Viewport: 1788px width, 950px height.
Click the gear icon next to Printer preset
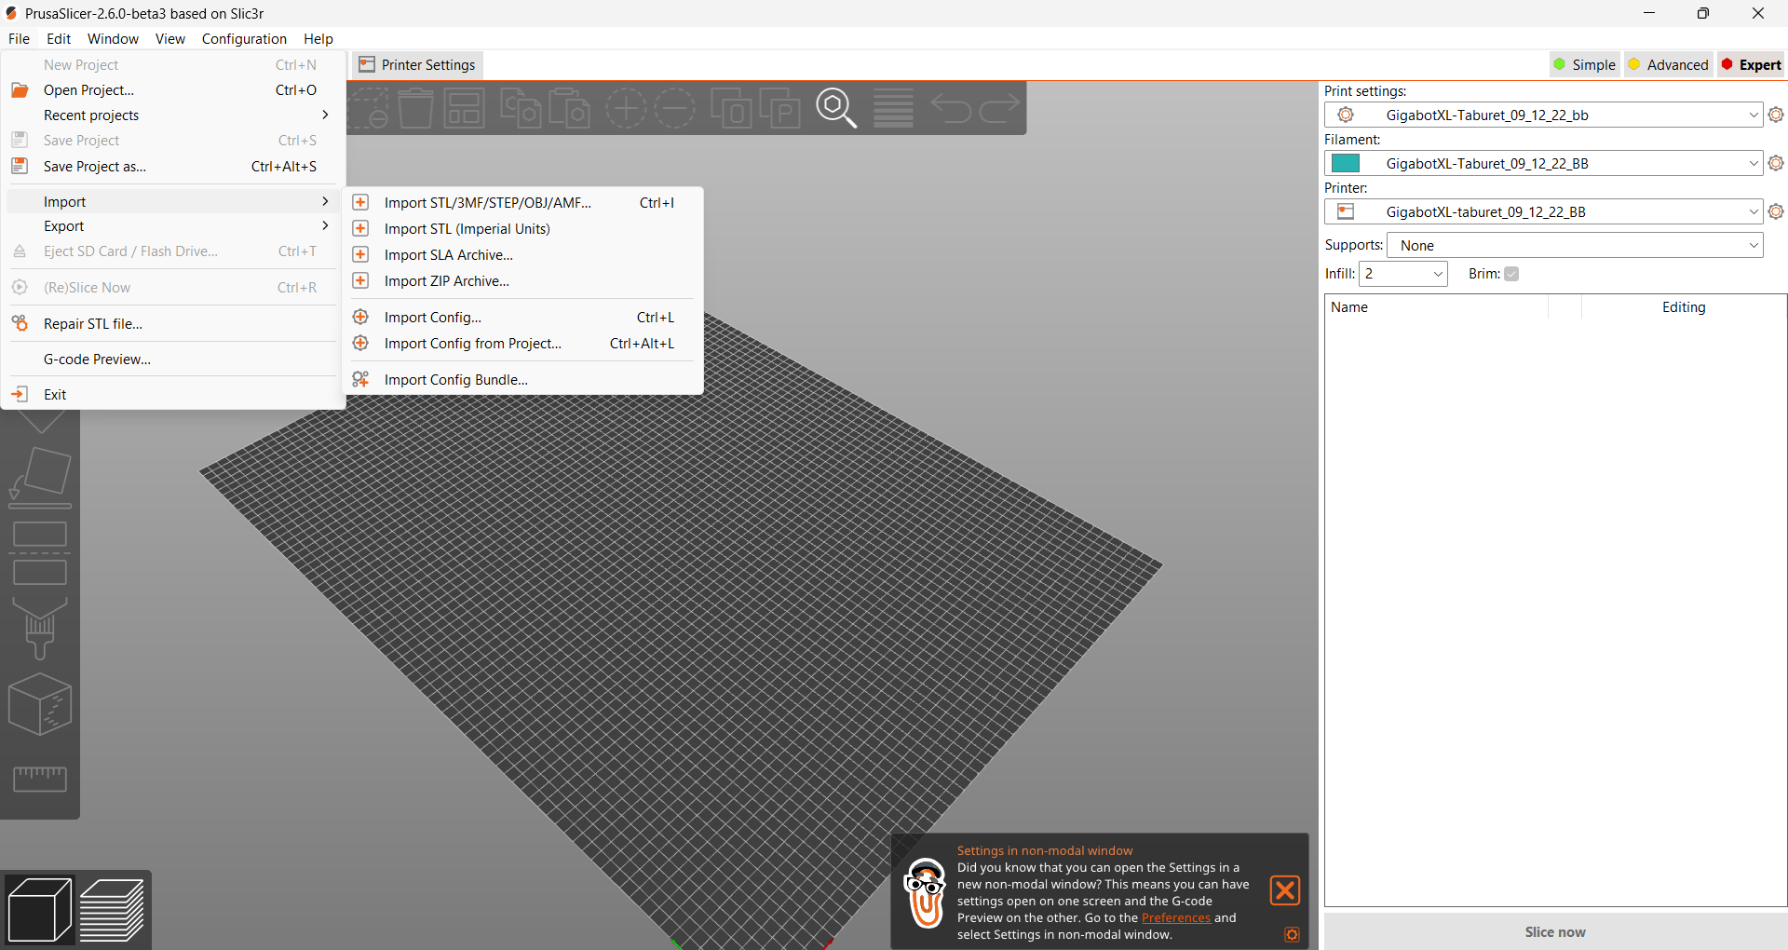tap(1776, 211)
